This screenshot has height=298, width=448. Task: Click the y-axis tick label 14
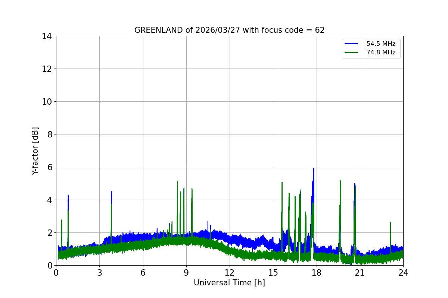click(47, 36)
